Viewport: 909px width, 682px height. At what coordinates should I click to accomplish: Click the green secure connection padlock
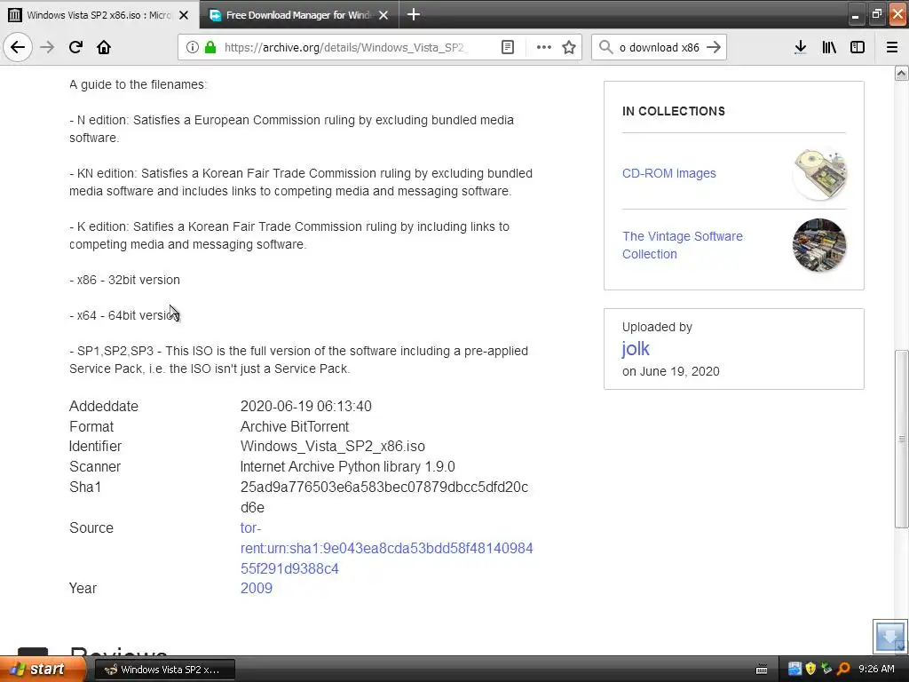pos(210,48)
